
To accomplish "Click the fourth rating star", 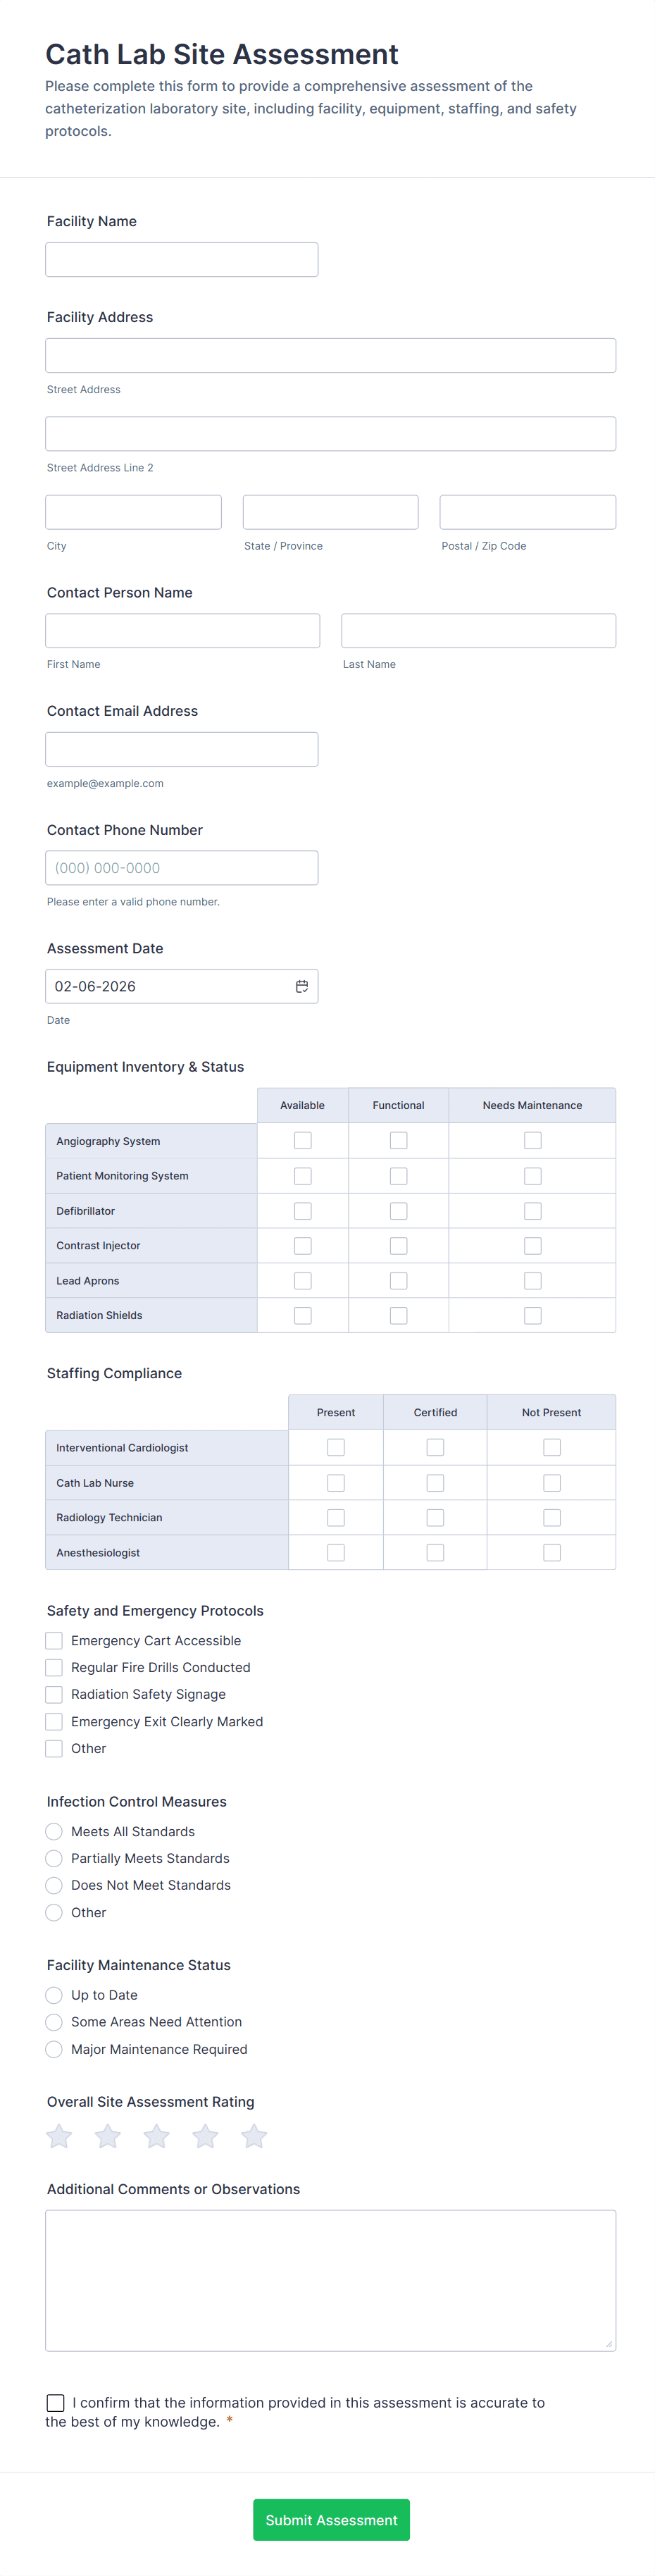I will coord(205,2137).
